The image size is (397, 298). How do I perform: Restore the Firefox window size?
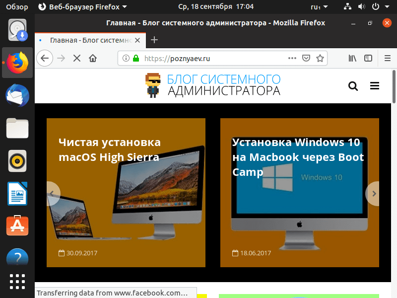370,23
